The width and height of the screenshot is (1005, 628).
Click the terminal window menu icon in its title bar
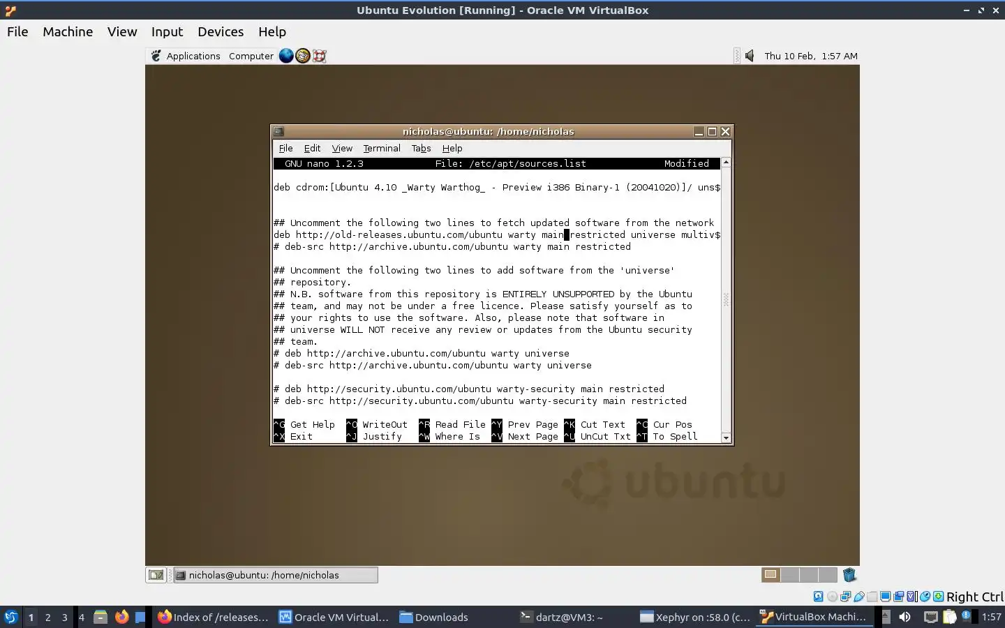pyautogui.click(x=278, y=131)
